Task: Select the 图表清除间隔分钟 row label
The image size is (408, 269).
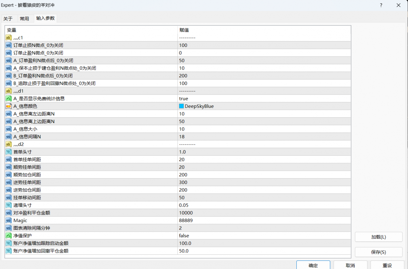Action: tap(32, 228)
